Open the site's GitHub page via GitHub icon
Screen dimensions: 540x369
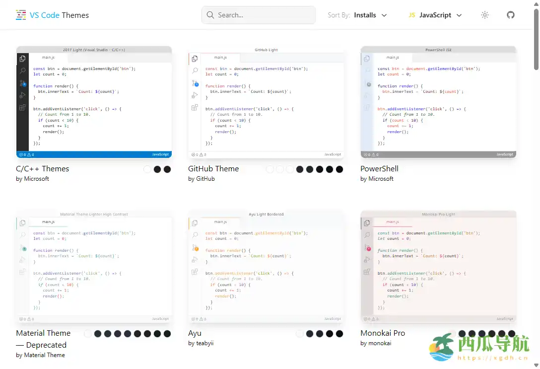click(x=511, y=15)
